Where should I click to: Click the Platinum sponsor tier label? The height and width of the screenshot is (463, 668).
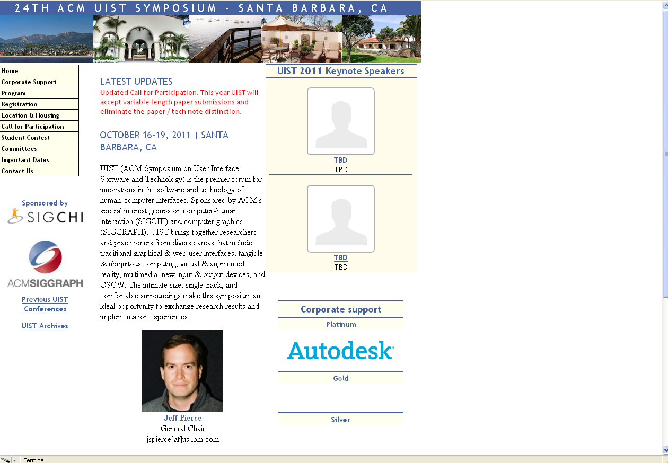point(341,324)
